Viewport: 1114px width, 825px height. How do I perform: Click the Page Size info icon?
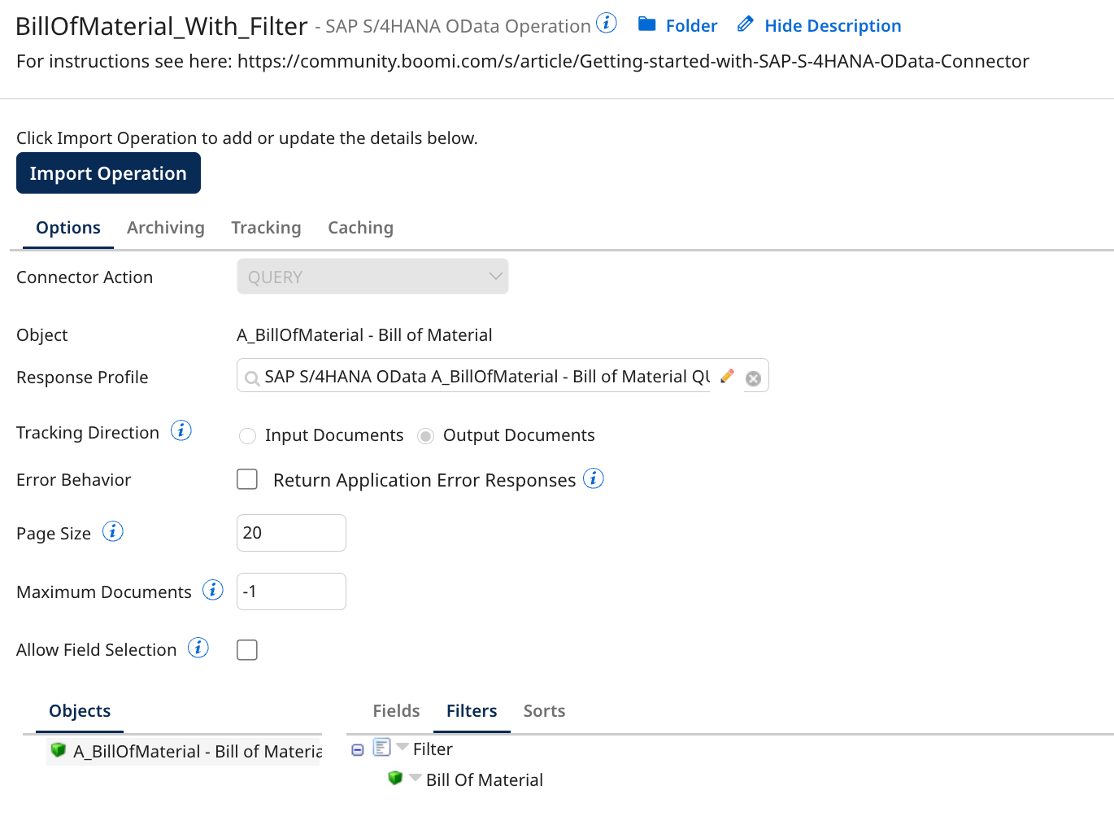click(113, 530)
